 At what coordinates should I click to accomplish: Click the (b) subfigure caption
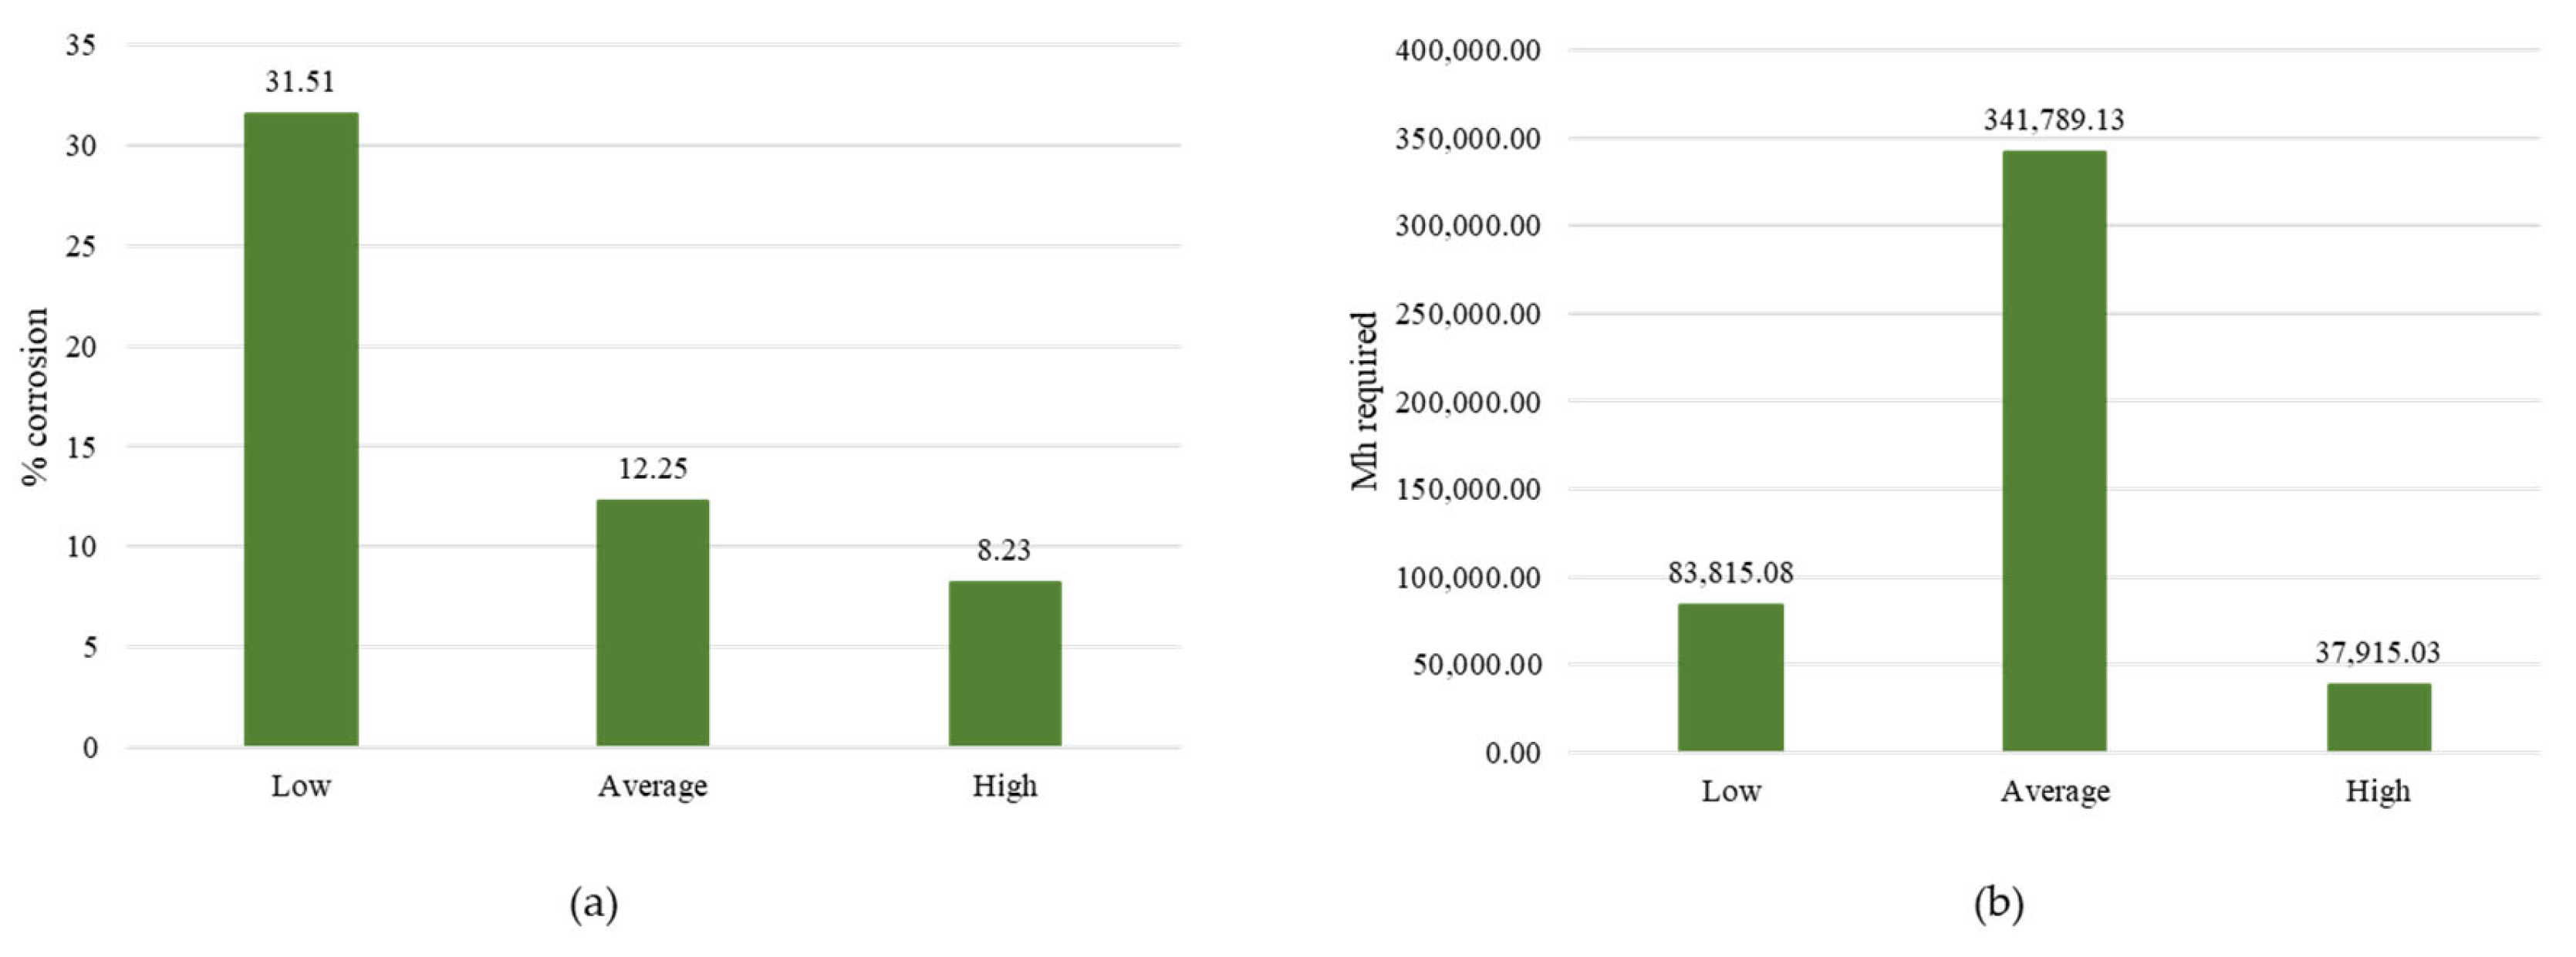pyautogui.click(x=1999, y=904)
